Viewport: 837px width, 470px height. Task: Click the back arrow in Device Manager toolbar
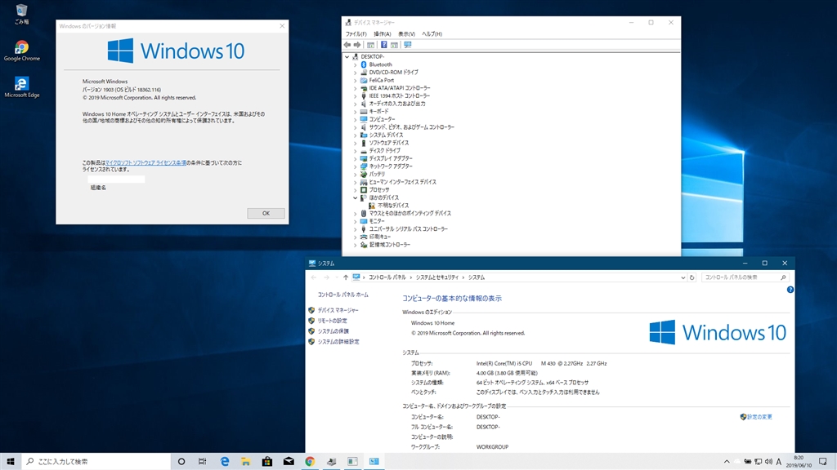tap(348, 45)
